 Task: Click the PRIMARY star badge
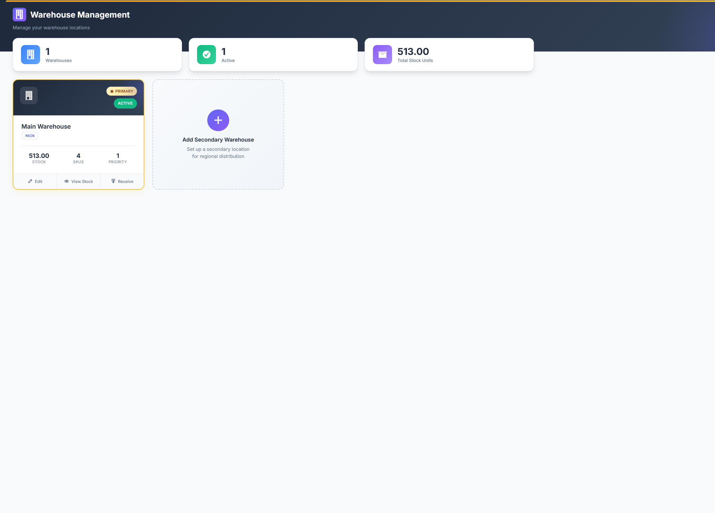tap(122, 91)
